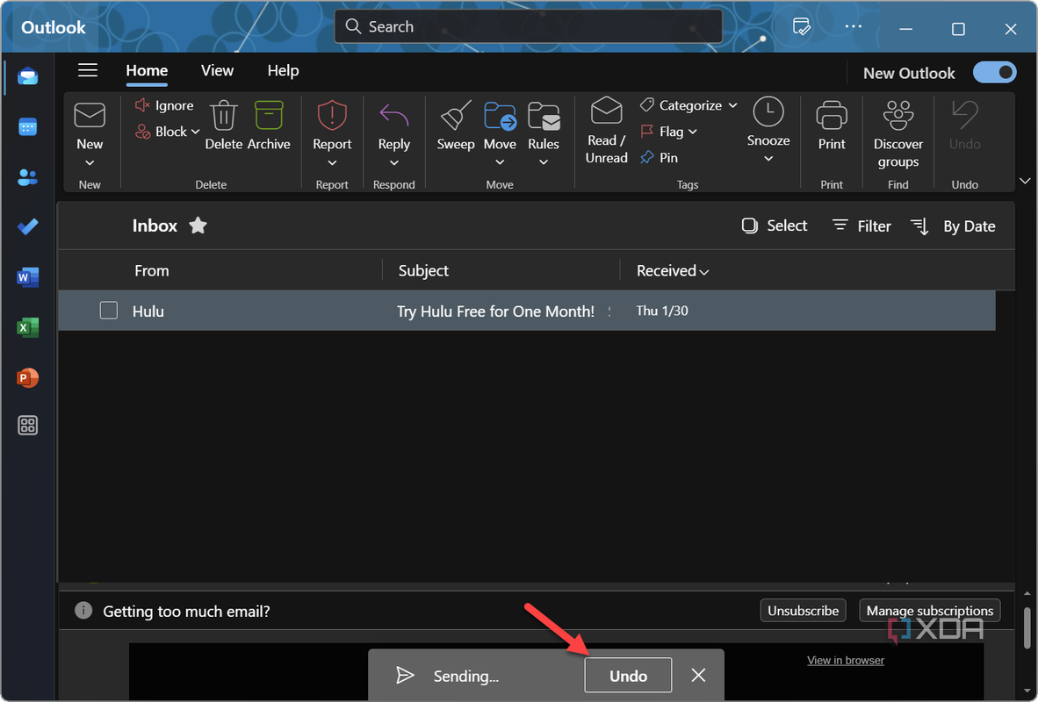Expand the New mail dropdown arrow
This screenshot has height=702, width=1038.
point(90,162)
